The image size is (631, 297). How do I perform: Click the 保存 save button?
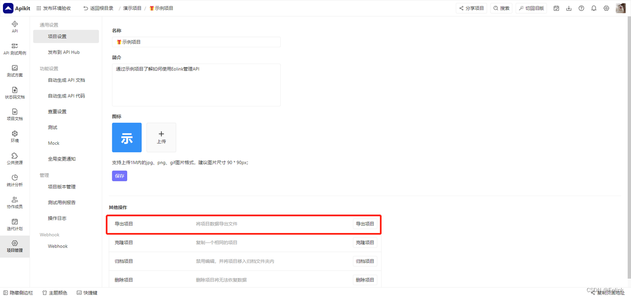pyautogui.click(x=119, y=176)
